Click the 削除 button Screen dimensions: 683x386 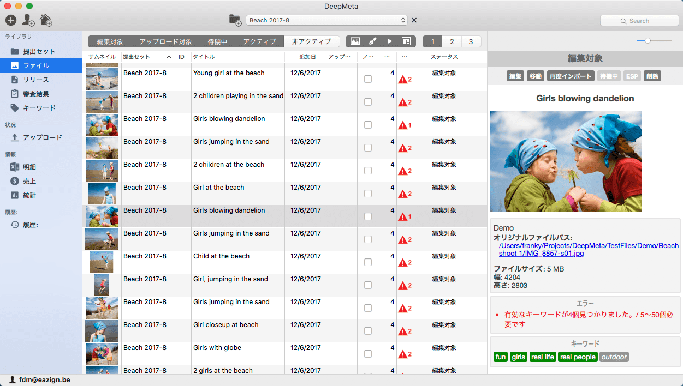tap(652, 76)
